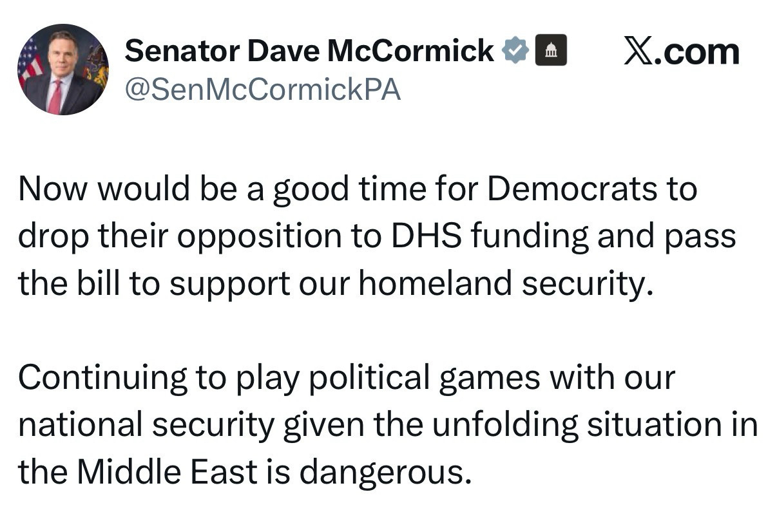Select the phrase "Middle East"
This screenshot has height=519, width=777.
(x=168, y=473)
